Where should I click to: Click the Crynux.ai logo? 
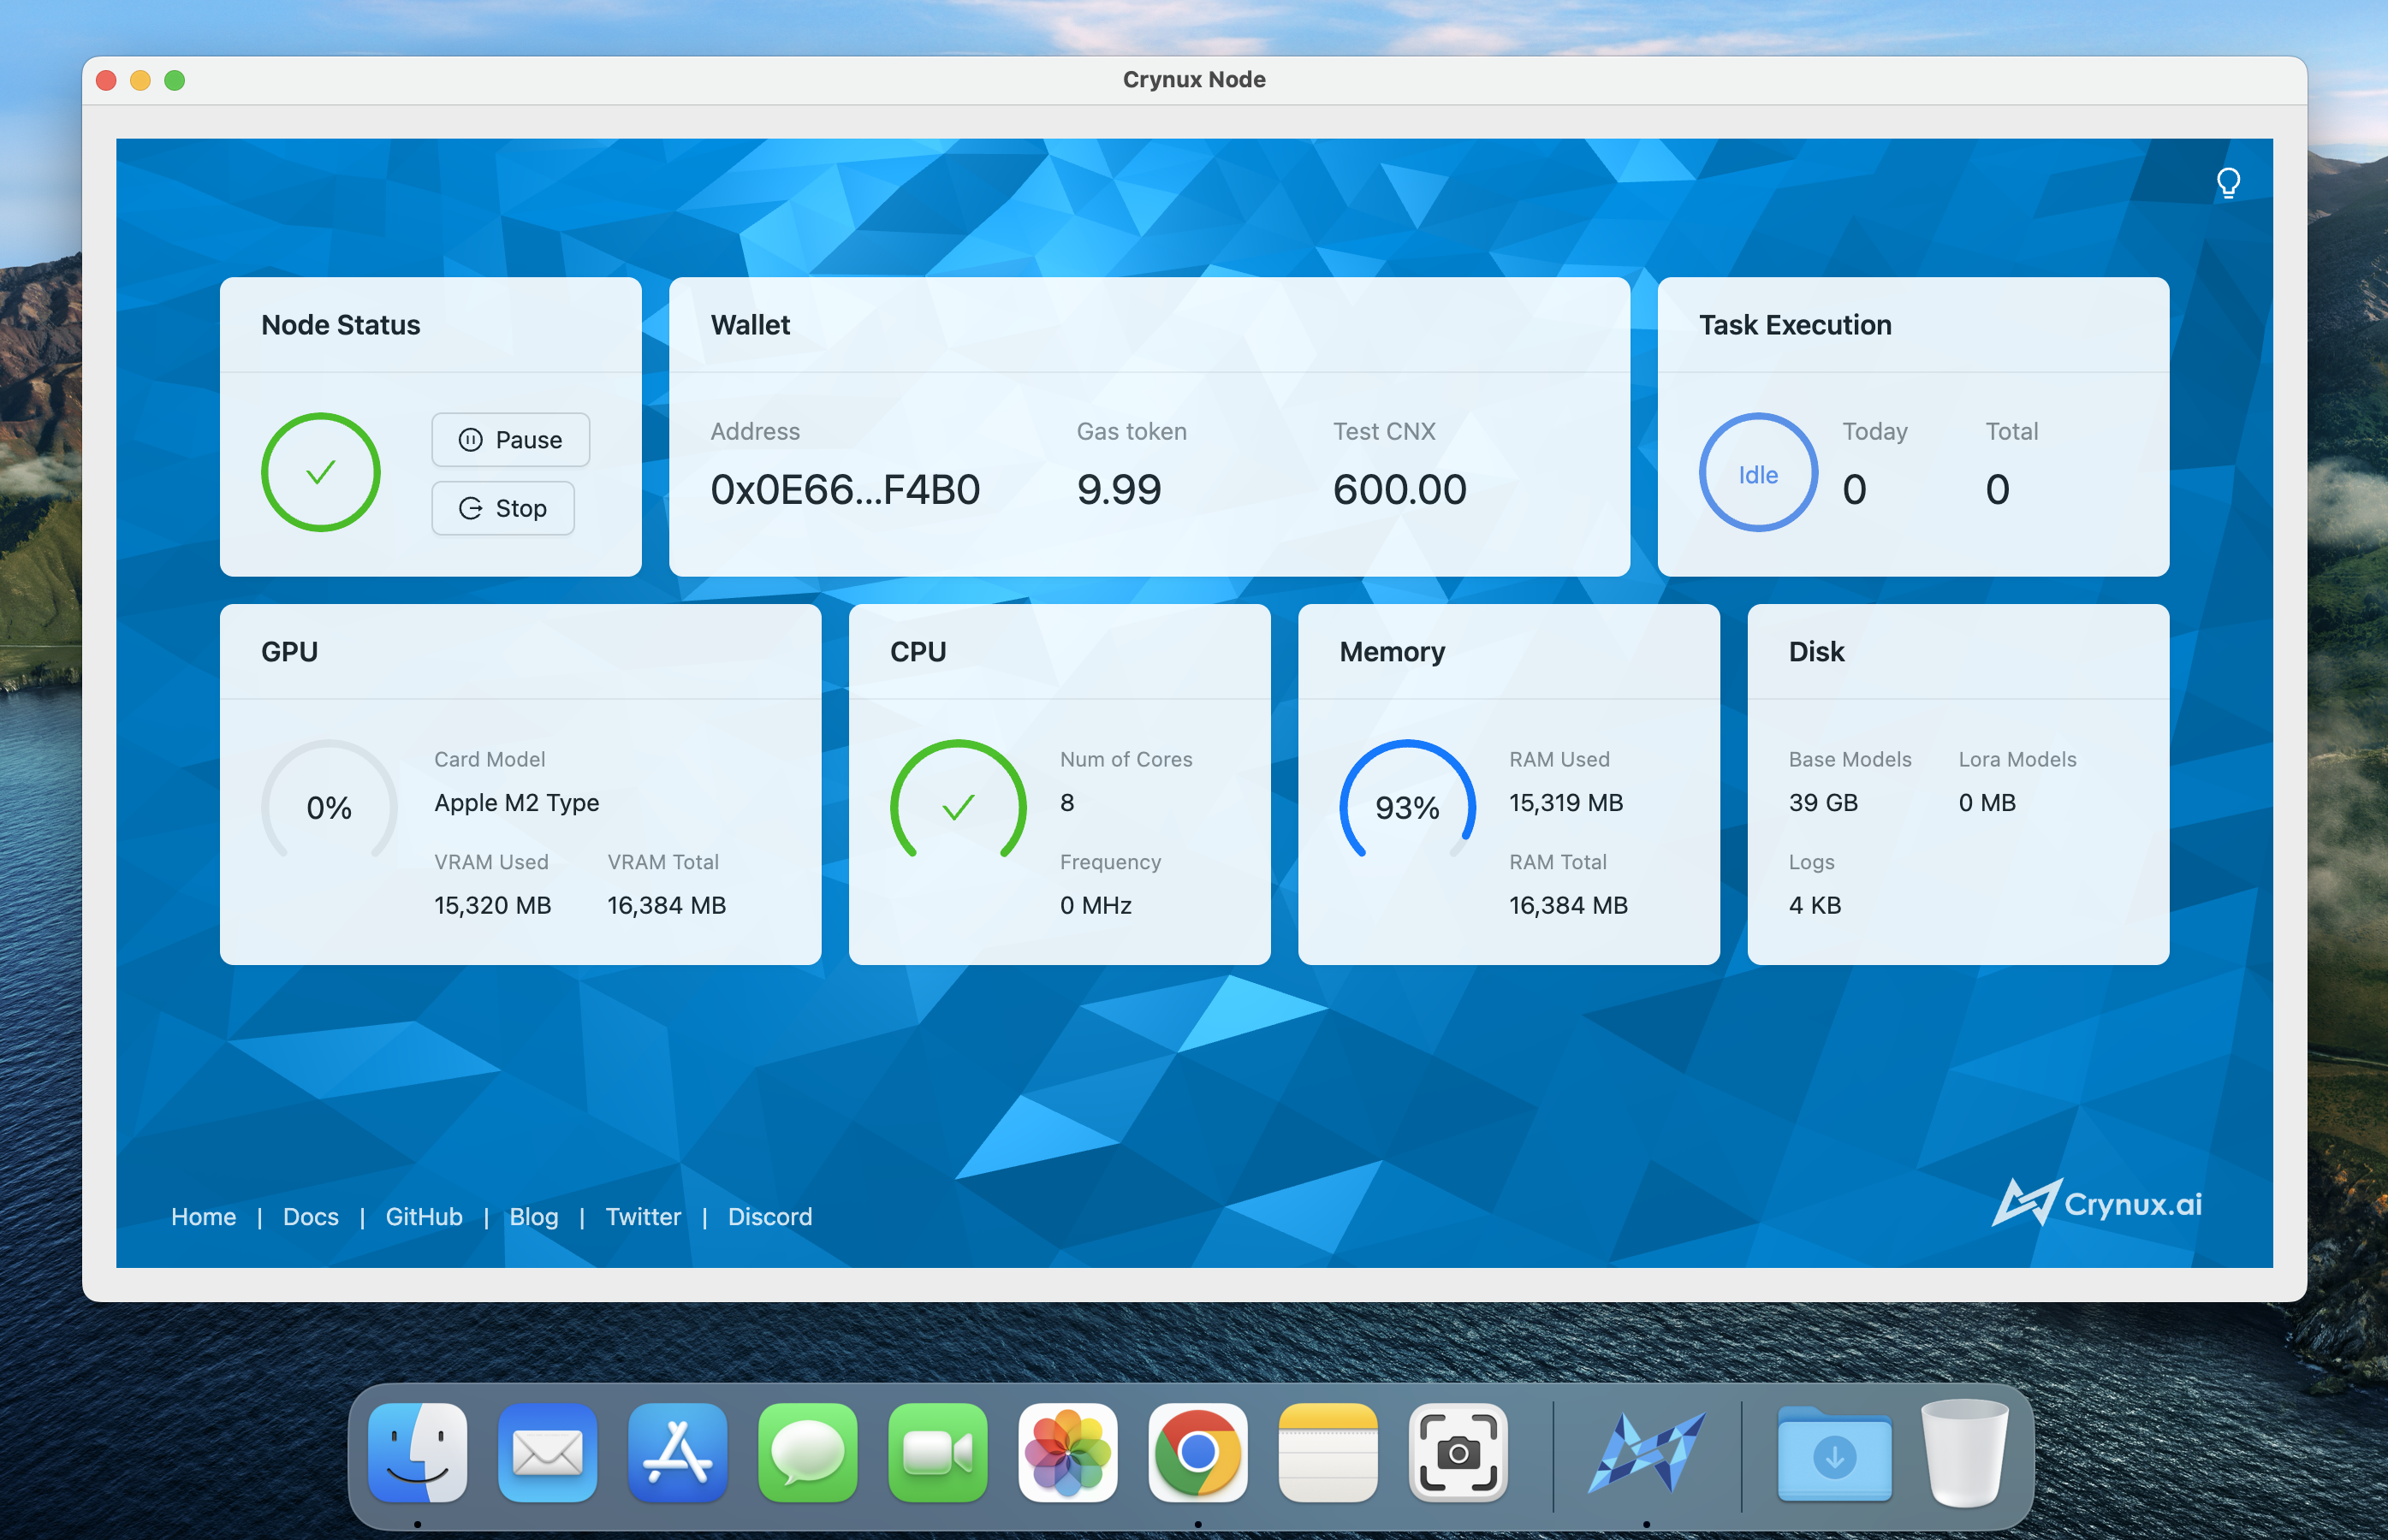[x=2097, y=1203]
